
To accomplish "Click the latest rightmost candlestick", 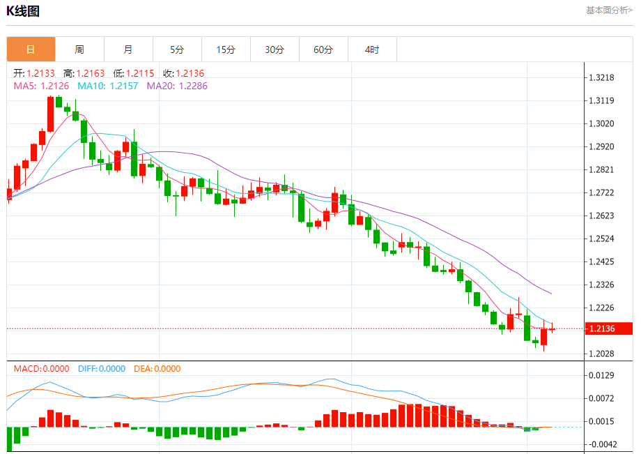I will 552,329.
